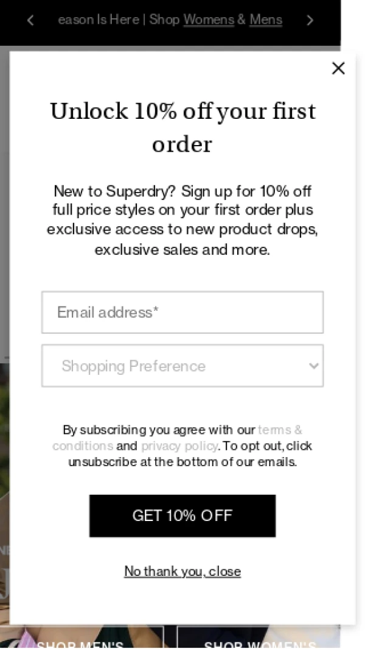Click the hero image behind the popup
The width and height of the screenshot is (365, 649).
pos(4,488)
